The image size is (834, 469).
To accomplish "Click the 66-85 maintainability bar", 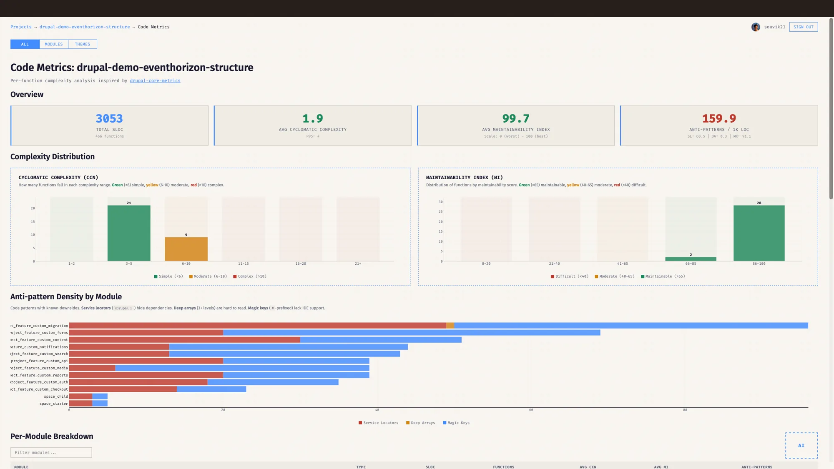I will click(x=691, y=259).
